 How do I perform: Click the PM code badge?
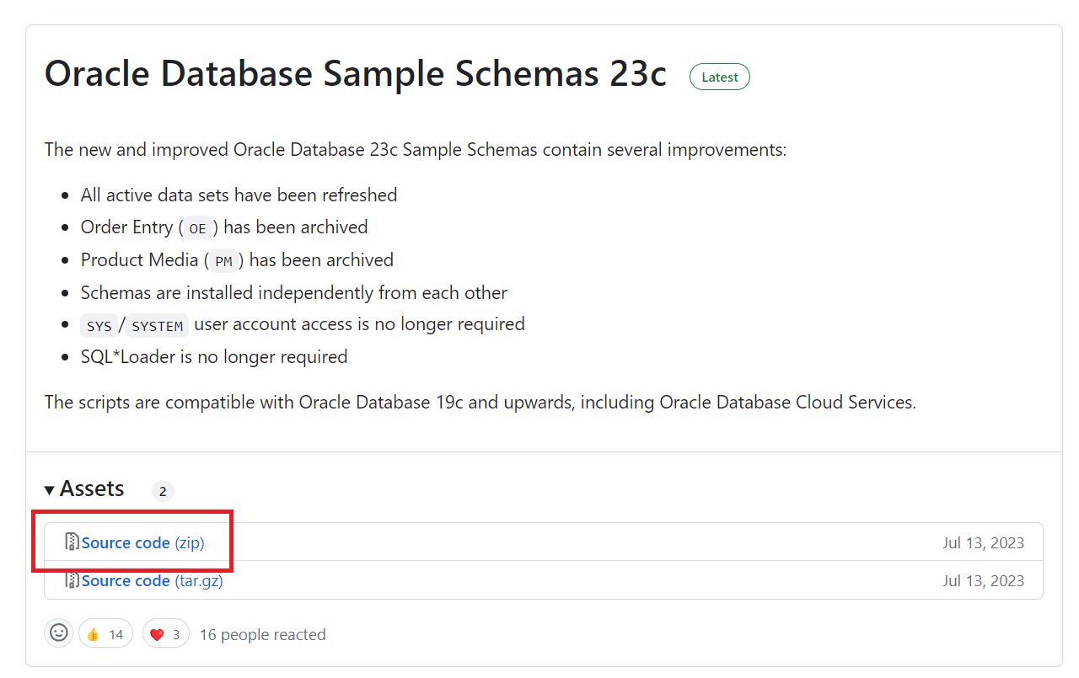(223, 261)
